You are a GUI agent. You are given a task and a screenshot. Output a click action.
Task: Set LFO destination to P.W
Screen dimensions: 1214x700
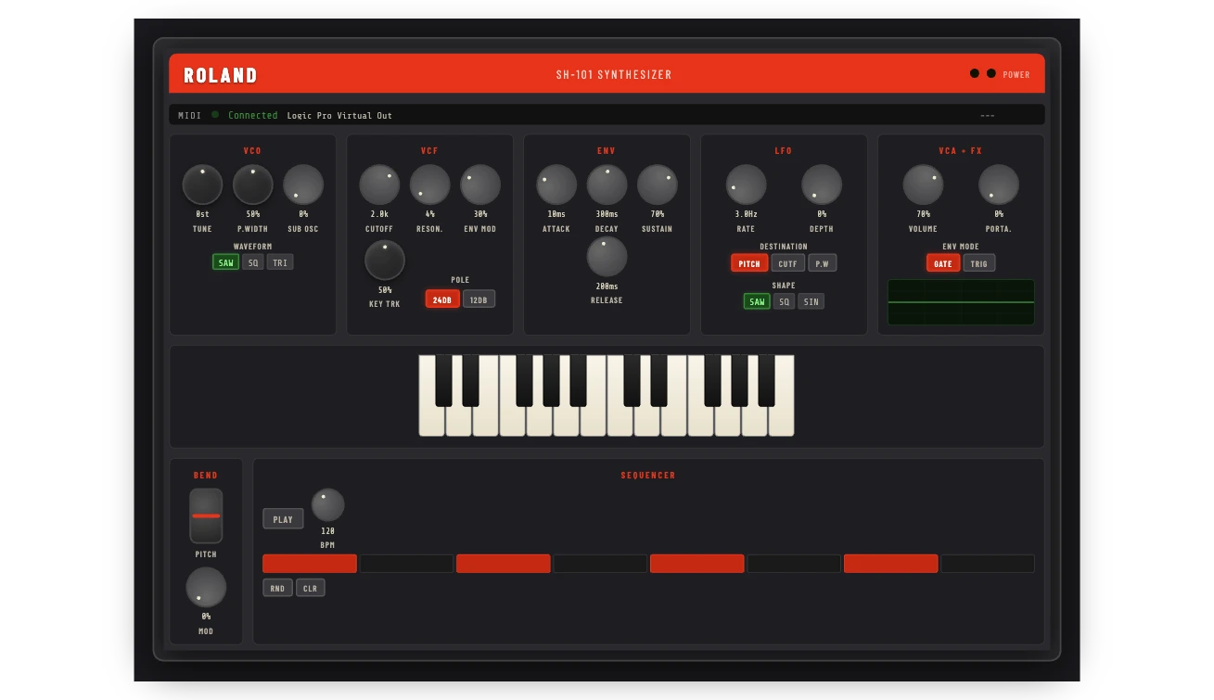[823, 263]
